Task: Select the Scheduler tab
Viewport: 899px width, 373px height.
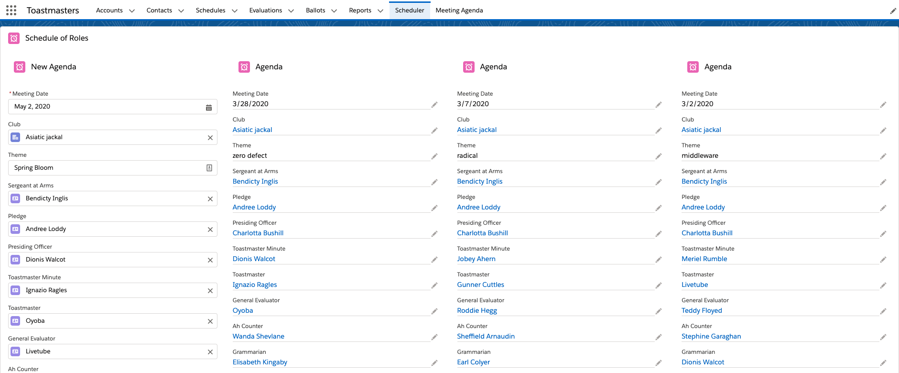Action: 409,11
